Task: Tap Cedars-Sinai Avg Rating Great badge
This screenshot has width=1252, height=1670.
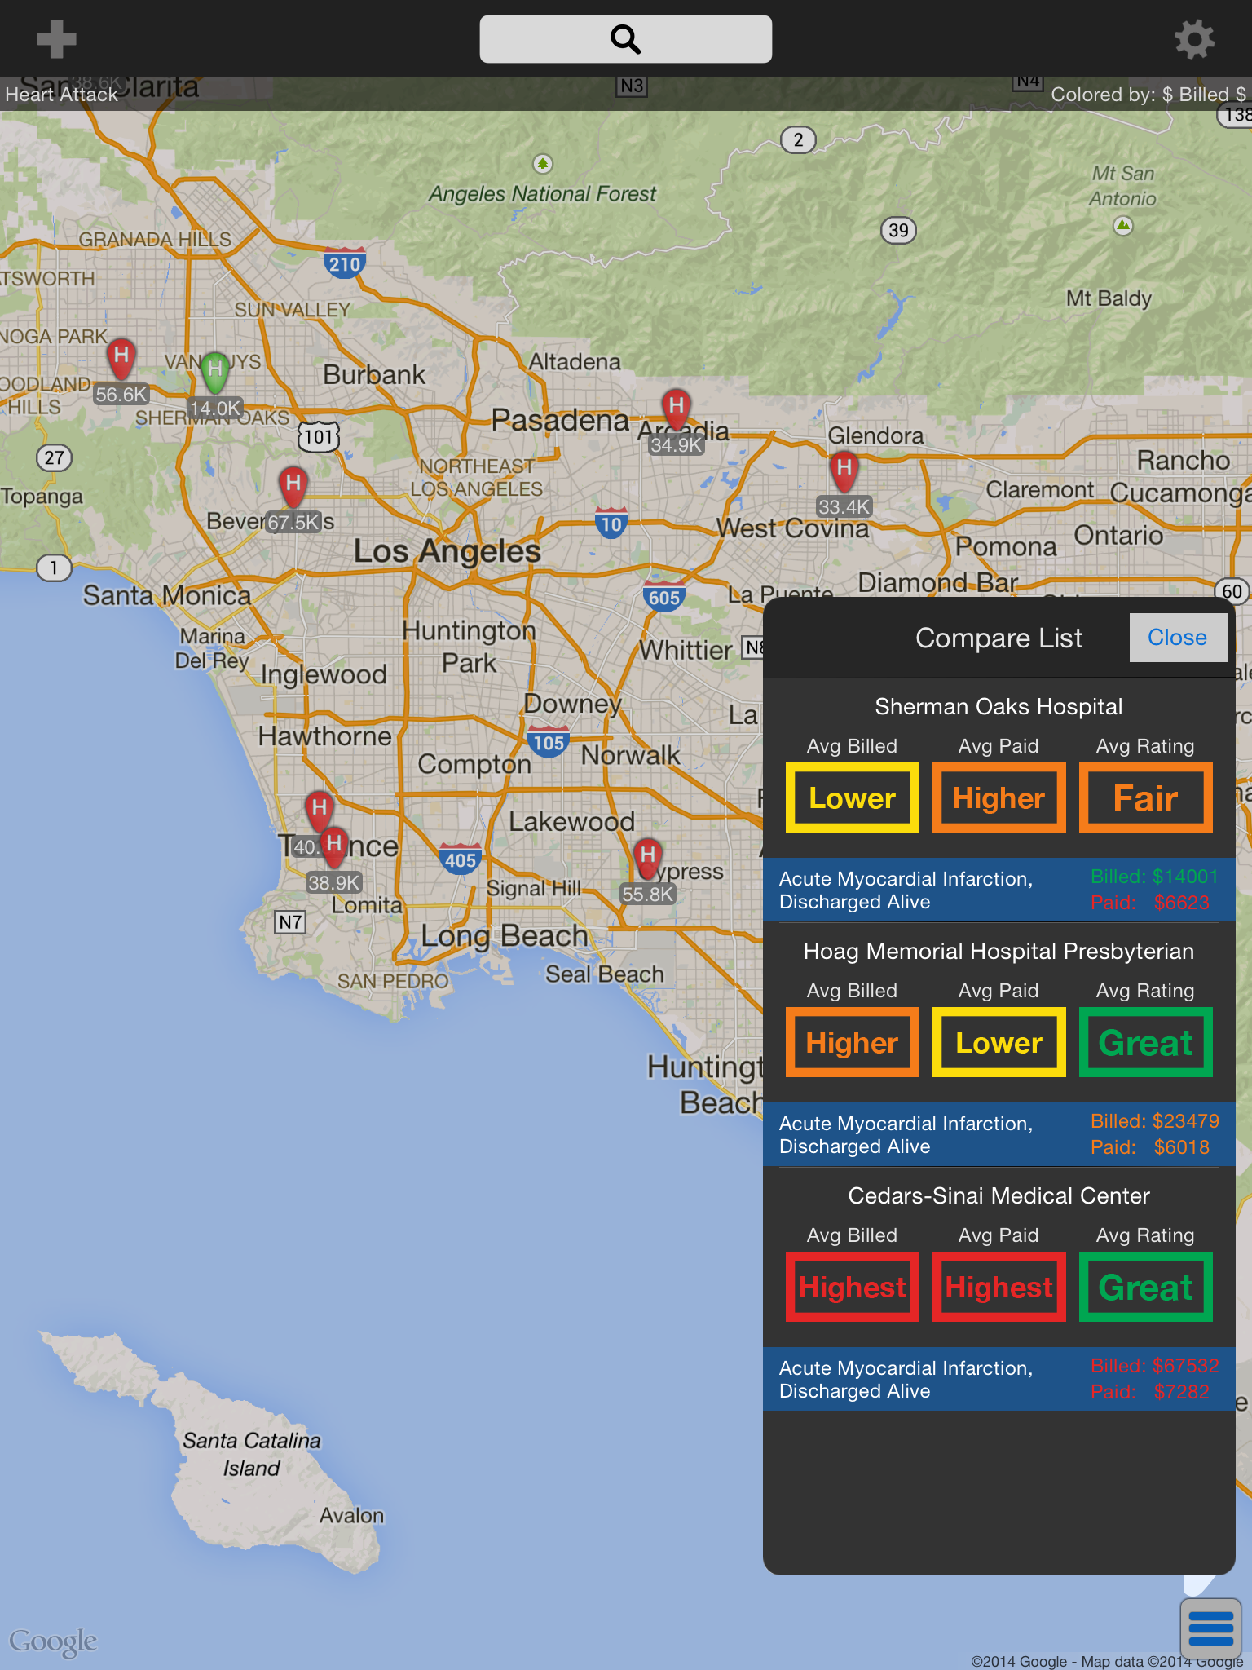Action: coord(1146,1287)
